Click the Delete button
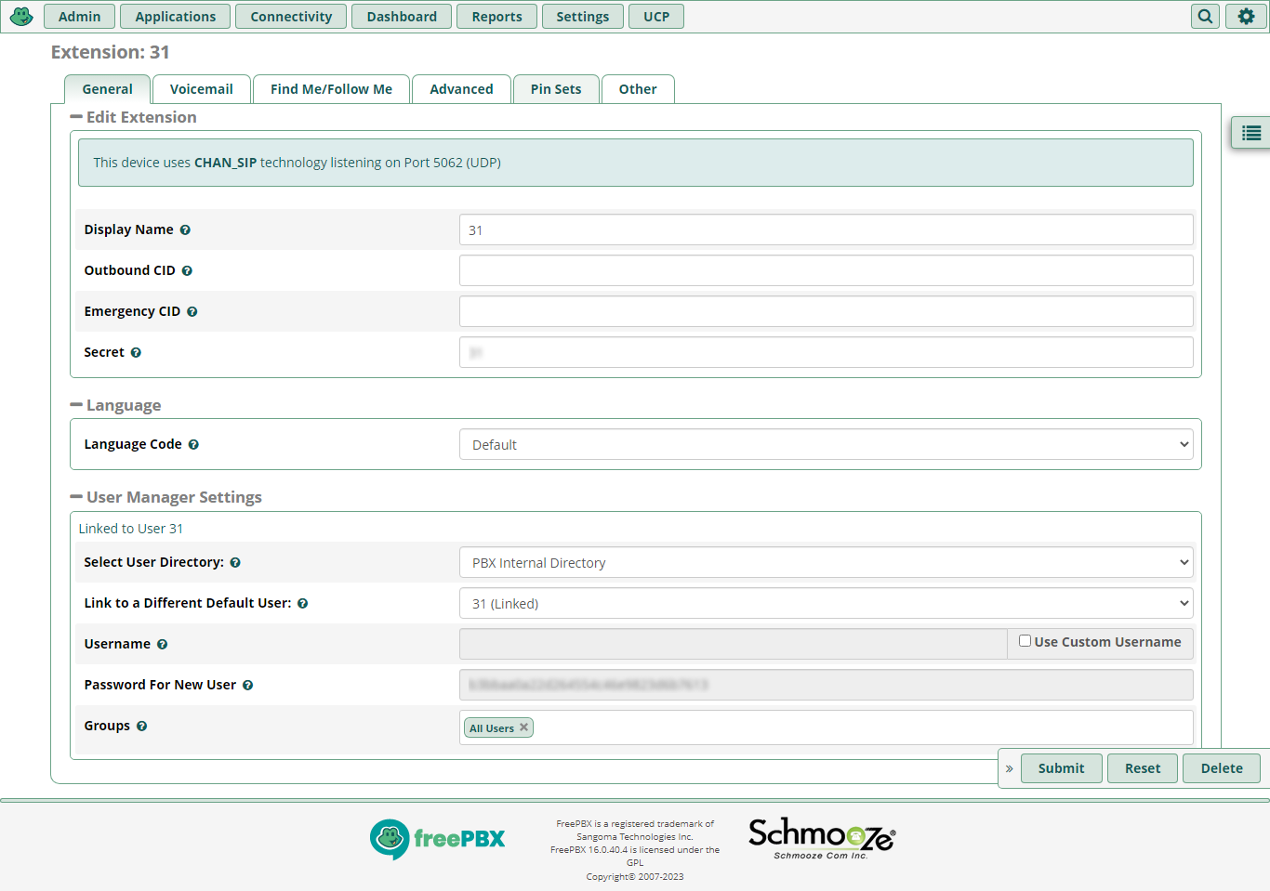 click(1221, 768)
